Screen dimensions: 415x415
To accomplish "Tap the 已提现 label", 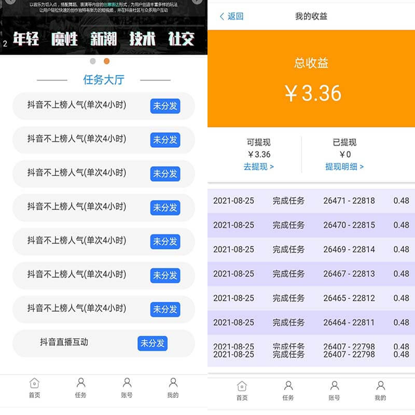I will coord(344,142).
